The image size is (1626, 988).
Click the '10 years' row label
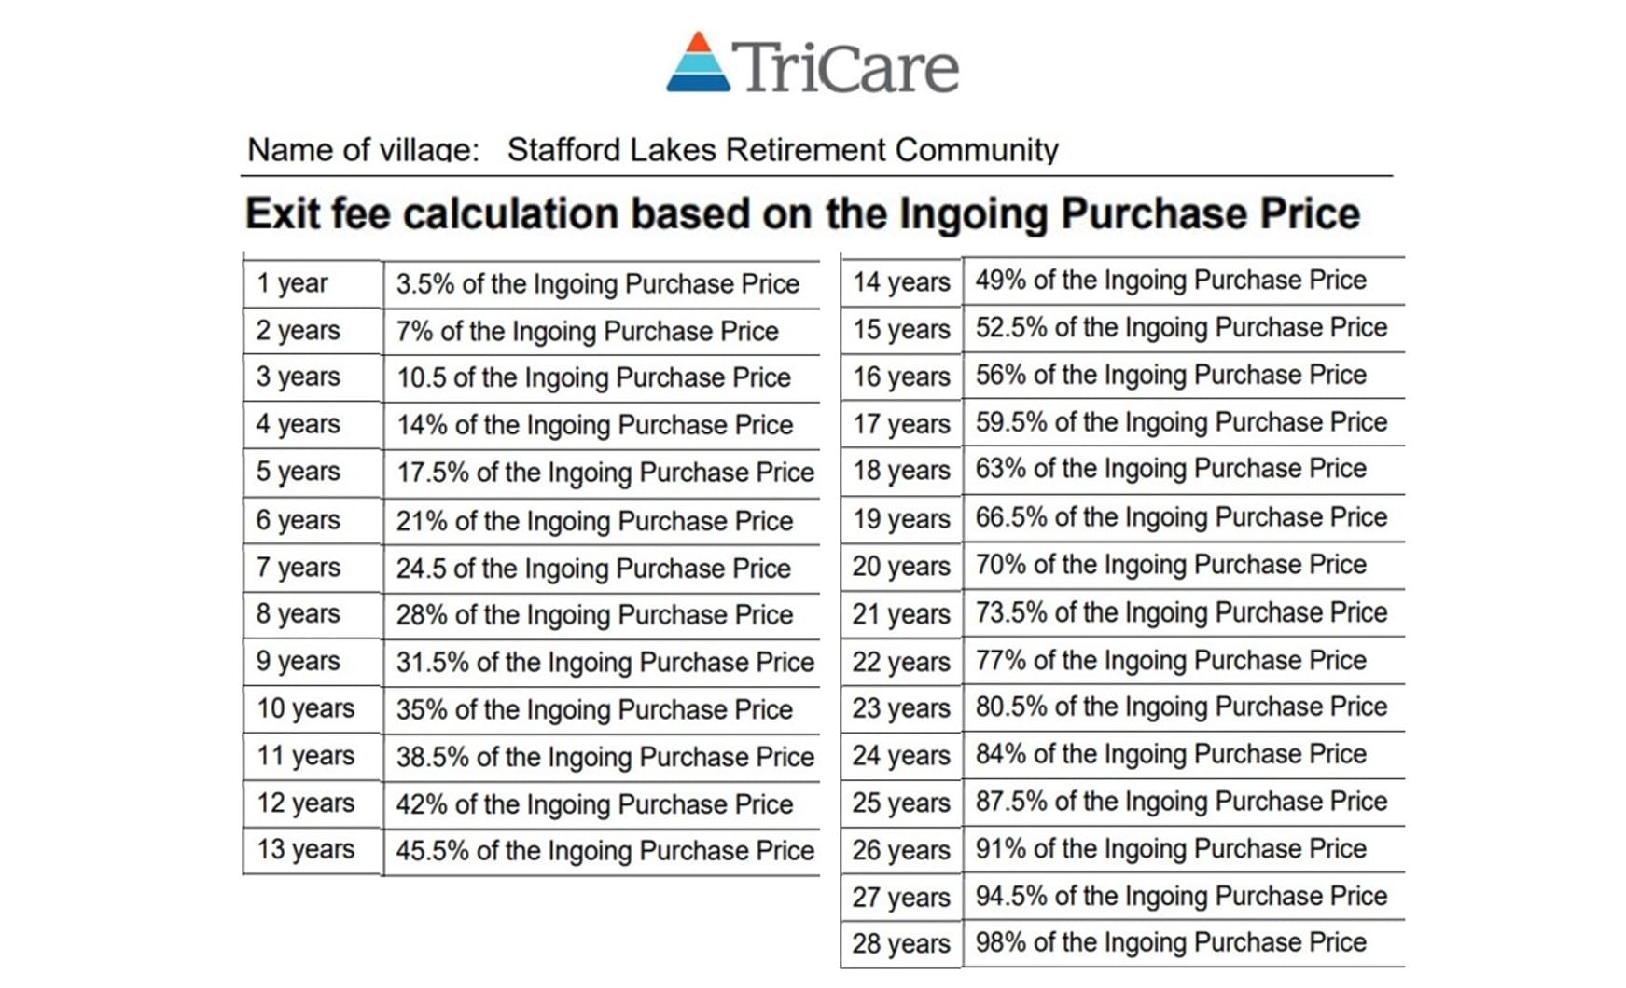click(306, 708)
